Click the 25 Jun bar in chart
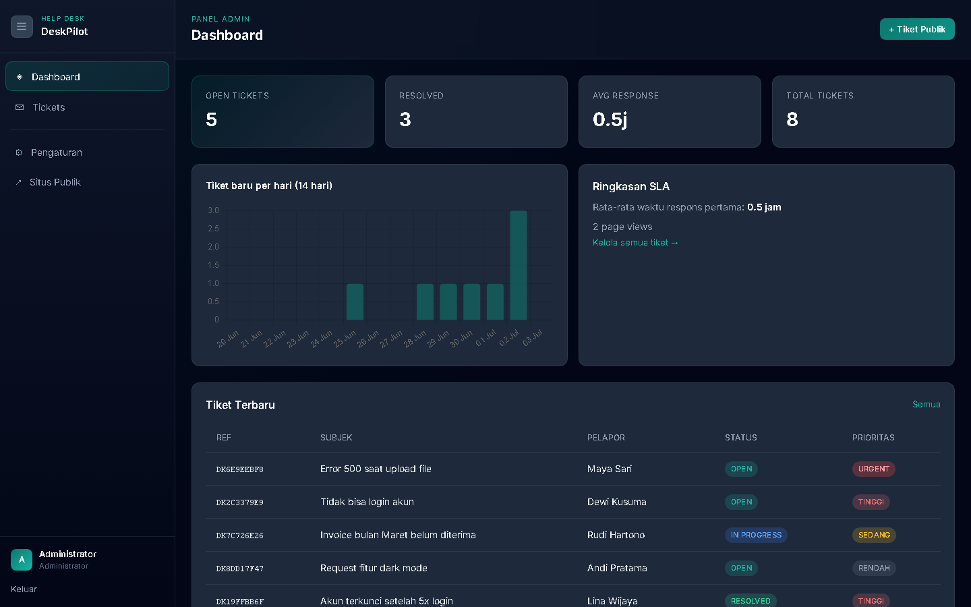The image size is (971, 607). point(355,301)
